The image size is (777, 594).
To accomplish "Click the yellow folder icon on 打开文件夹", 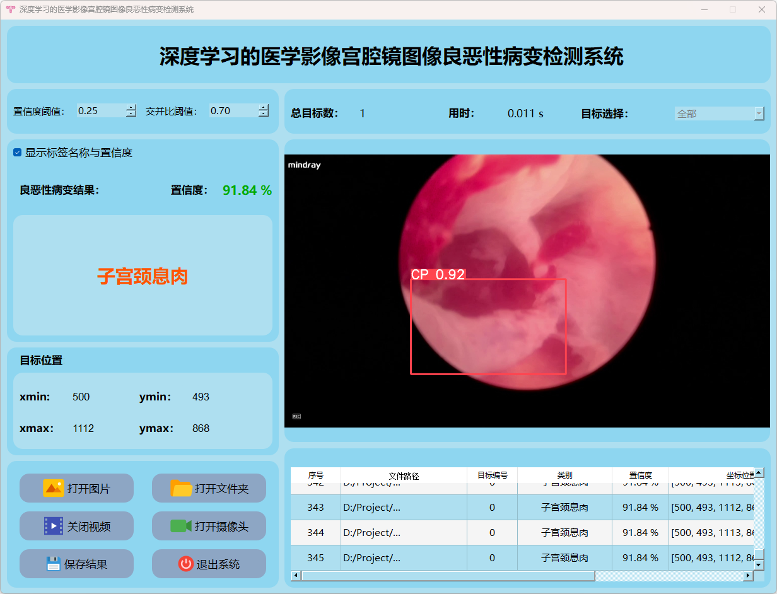I will click(x=181, y=488).
